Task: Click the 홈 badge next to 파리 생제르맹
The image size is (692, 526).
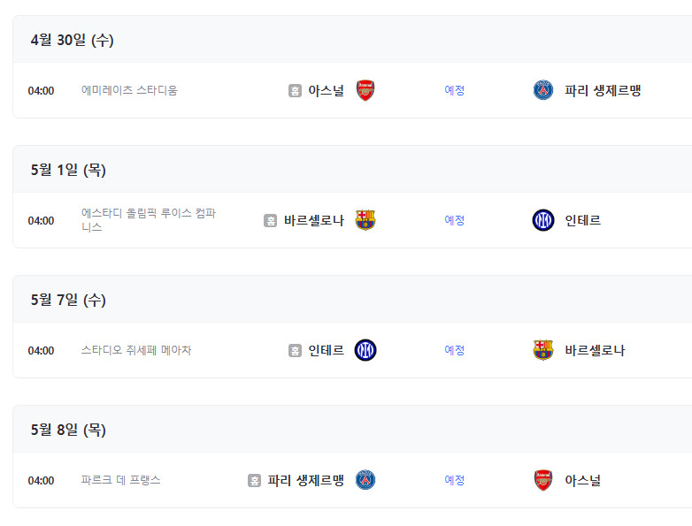Action: coord(254,480)
